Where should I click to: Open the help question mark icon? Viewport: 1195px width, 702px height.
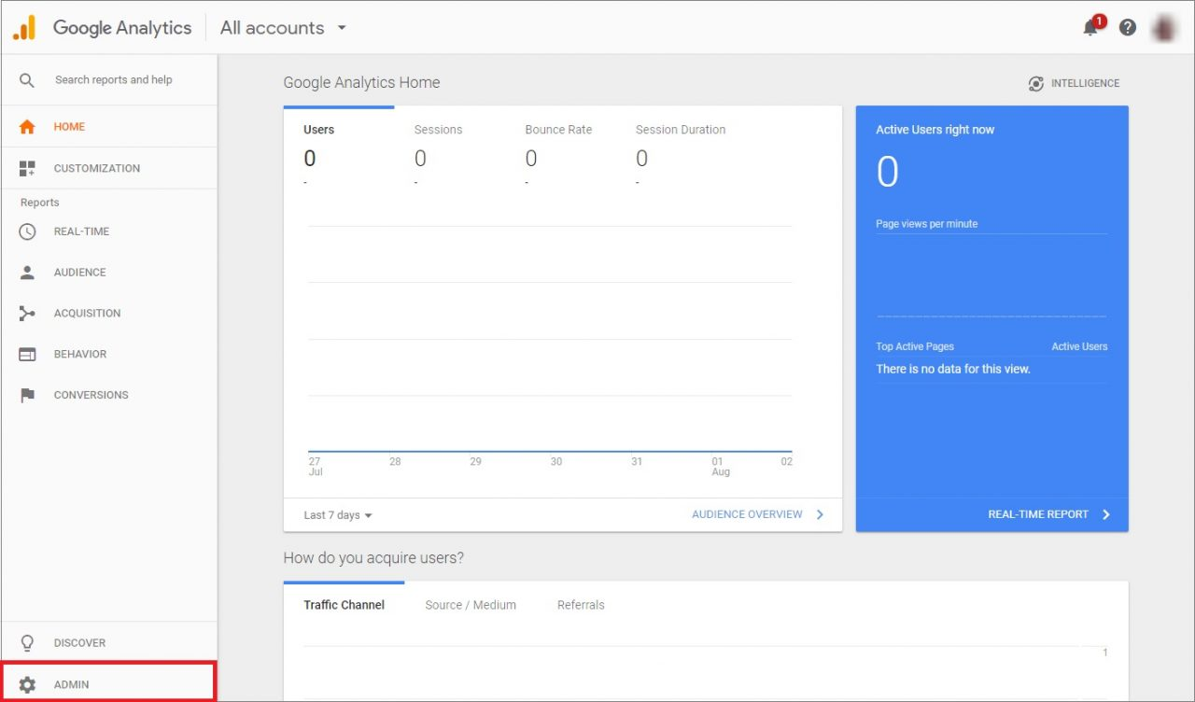(x=1128, y=27)
